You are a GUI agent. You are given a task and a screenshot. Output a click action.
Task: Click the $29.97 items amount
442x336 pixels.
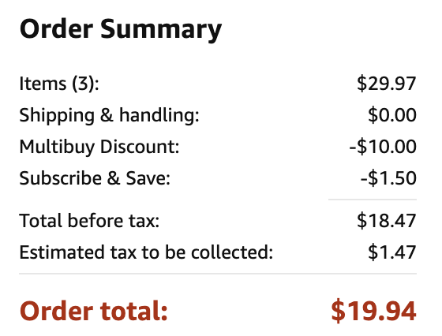coord(387,84)
